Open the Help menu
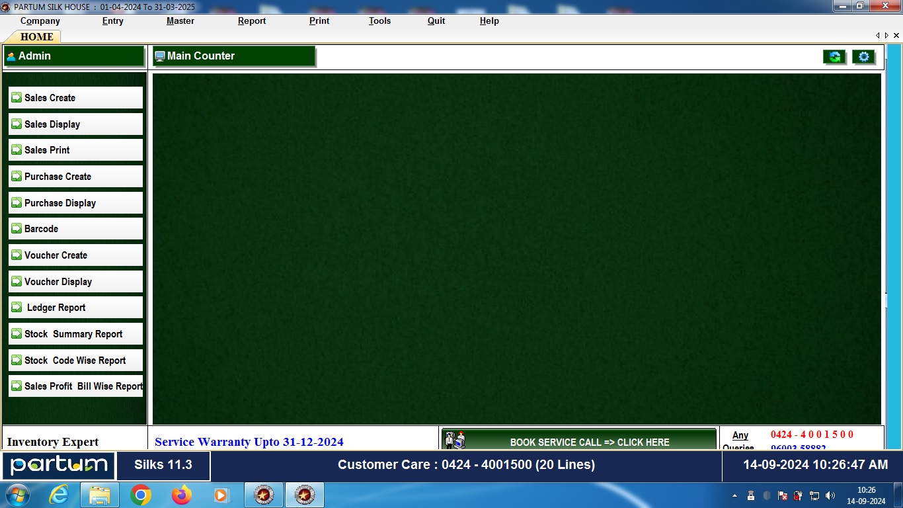 pos(489,21)
